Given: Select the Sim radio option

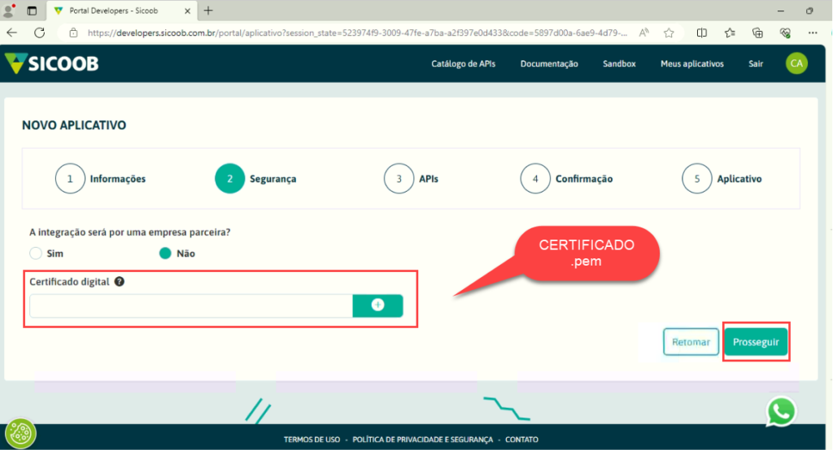Looking at the screenshot, I should pos(36,253).
